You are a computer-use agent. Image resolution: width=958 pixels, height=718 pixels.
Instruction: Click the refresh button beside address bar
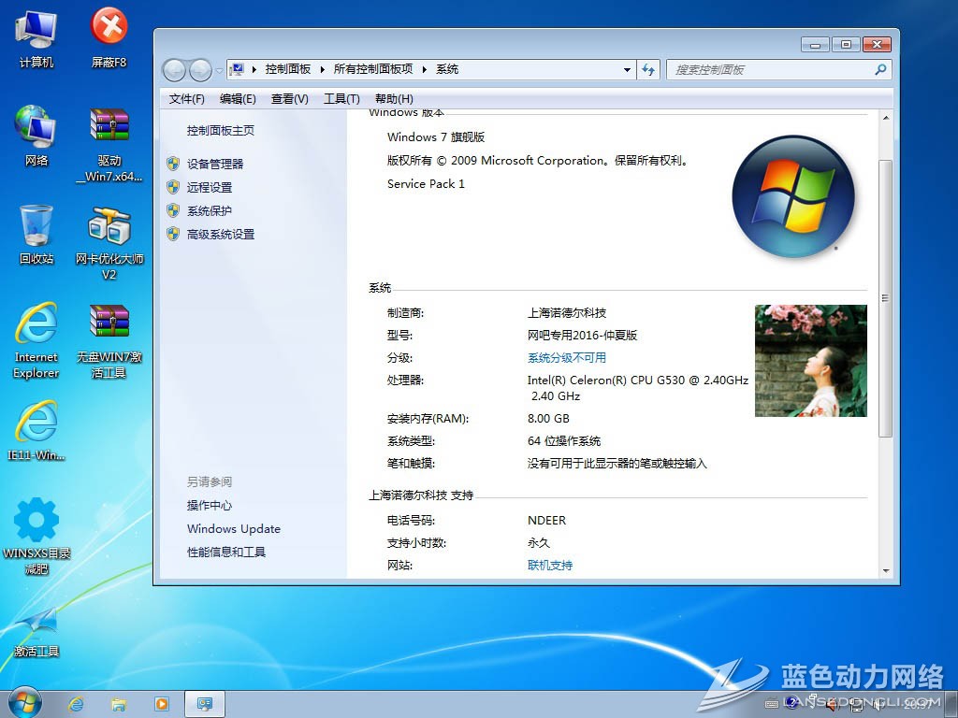(x=648, y=70)
